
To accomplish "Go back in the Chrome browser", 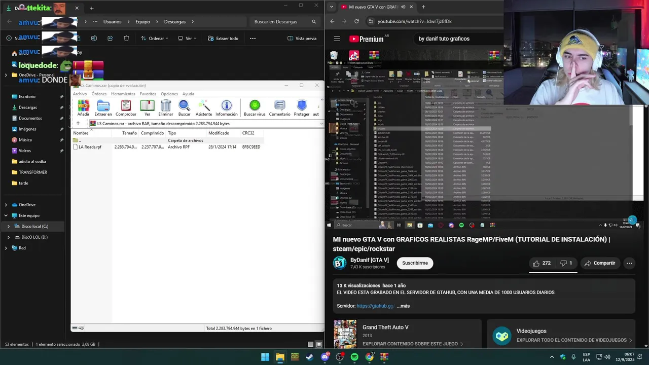I will click(x=332, y=21).
